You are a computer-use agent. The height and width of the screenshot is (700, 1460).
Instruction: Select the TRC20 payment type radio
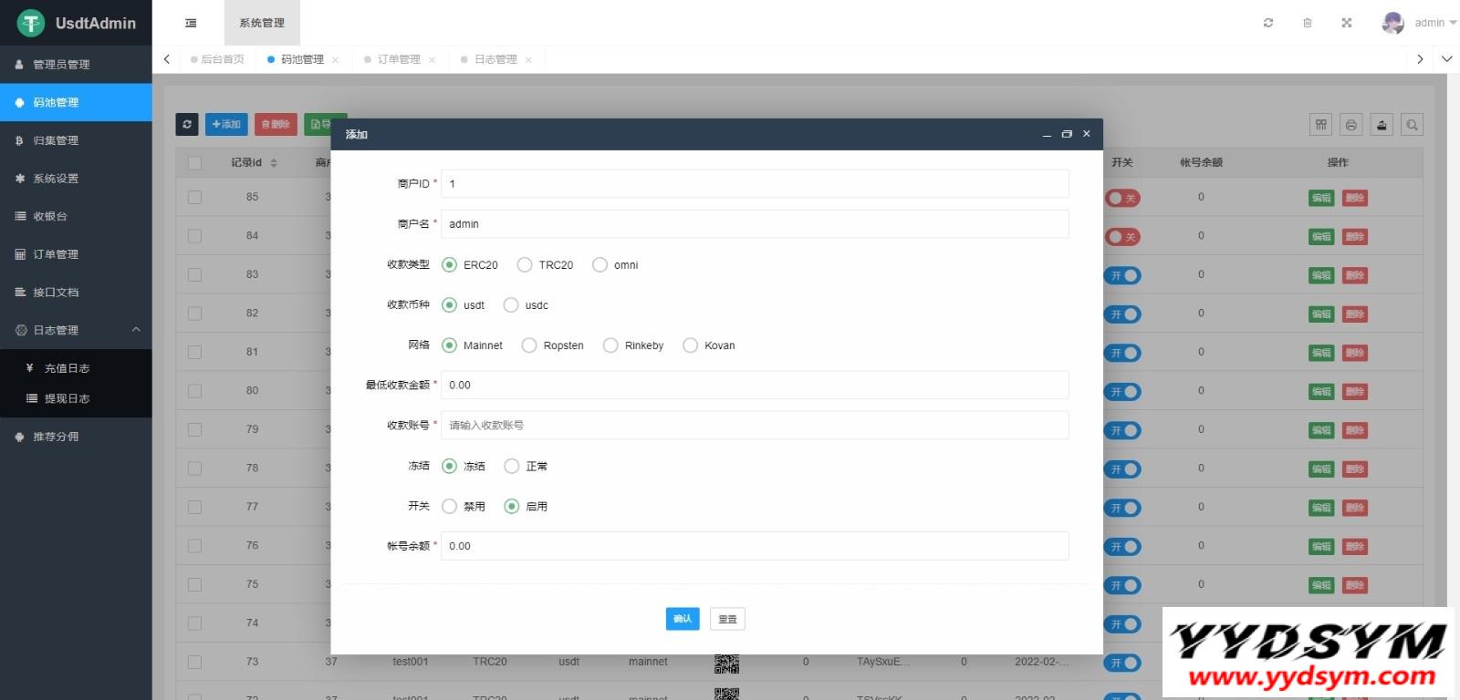525,265
